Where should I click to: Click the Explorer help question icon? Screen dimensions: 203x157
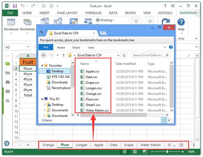[x=171, y=47]
